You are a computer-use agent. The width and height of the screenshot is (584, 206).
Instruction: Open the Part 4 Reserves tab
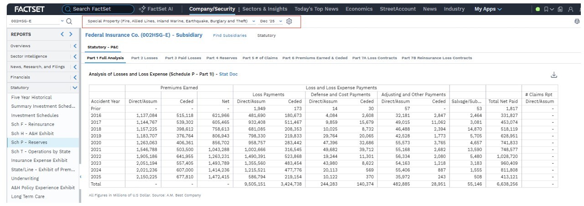(x=222, y=58)
